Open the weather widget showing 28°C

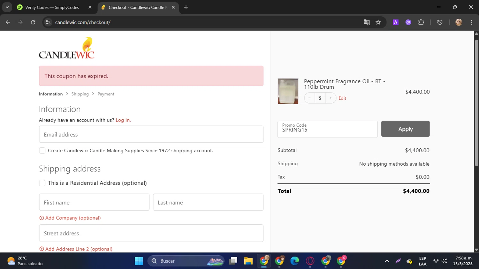pyautogui.click(x=25, y=261)
